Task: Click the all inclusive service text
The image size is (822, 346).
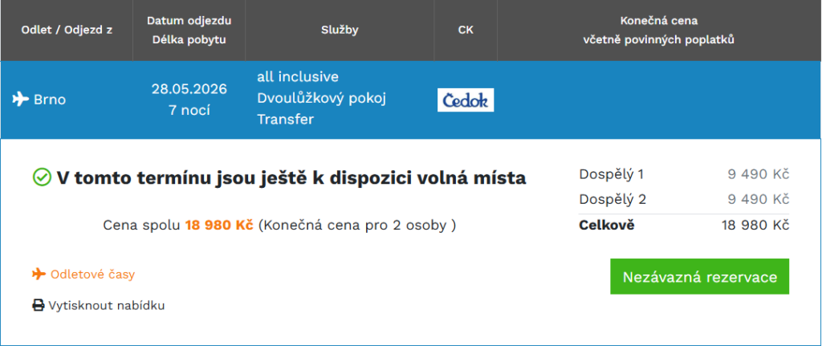Action: coord(297,77)
